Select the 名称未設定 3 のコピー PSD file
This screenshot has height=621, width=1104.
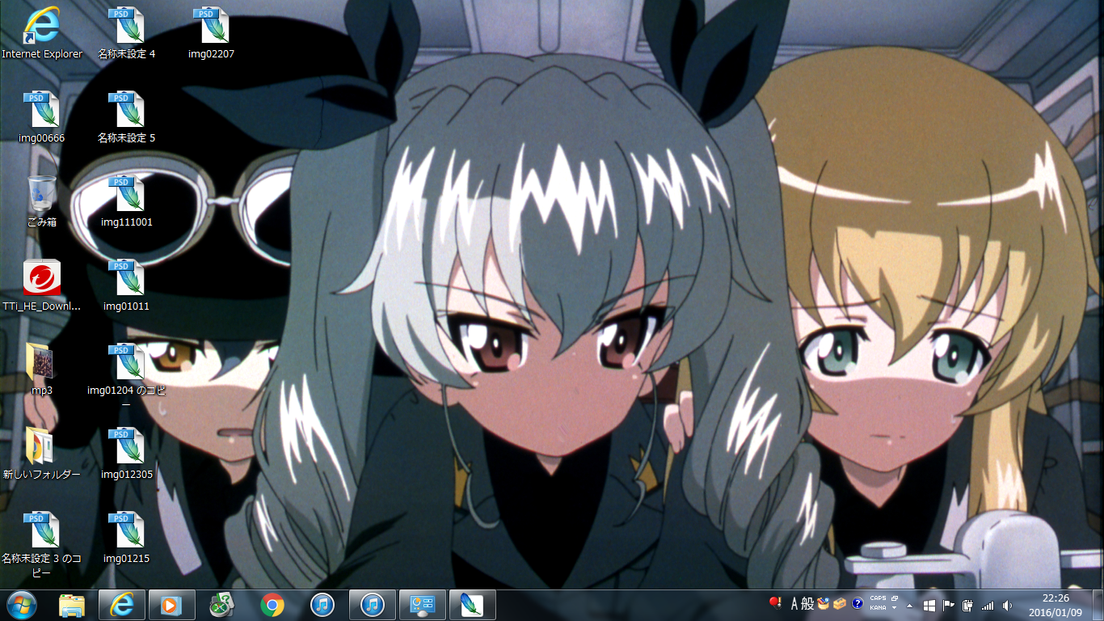coord(42,543)
